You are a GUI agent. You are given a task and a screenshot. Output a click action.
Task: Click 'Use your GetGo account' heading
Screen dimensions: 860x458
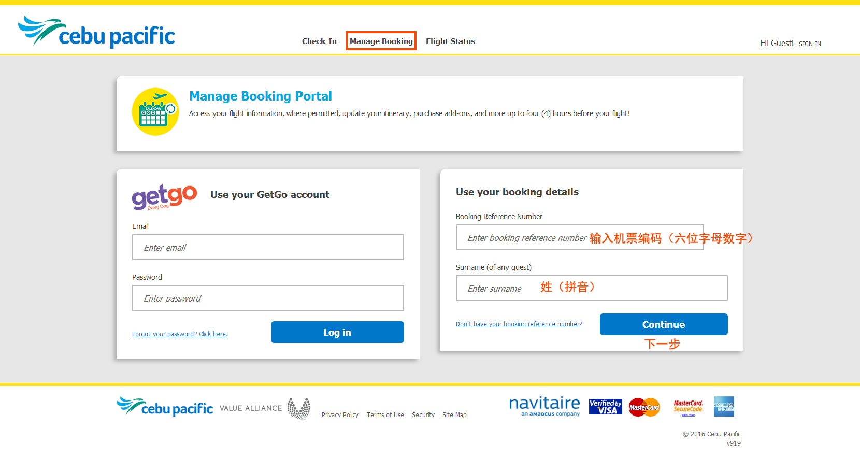tap(270, 195)
